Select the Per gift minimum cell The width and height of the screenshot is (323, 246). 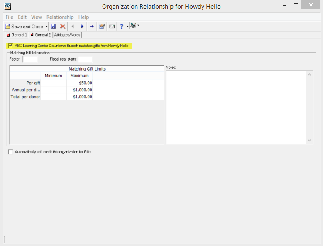coord(54,83)
